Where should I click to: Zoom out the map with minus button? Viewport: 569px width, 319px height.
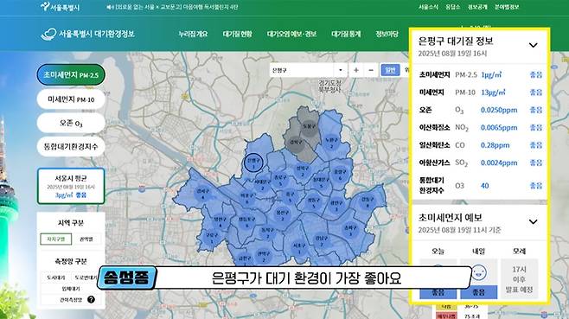pos(371,70)
